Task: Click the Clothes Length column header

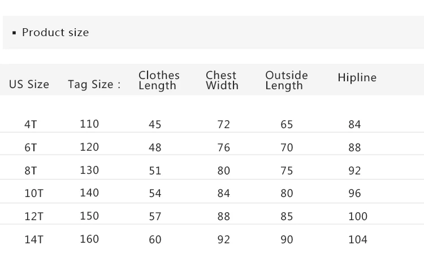Action: [x=159, y=80]
